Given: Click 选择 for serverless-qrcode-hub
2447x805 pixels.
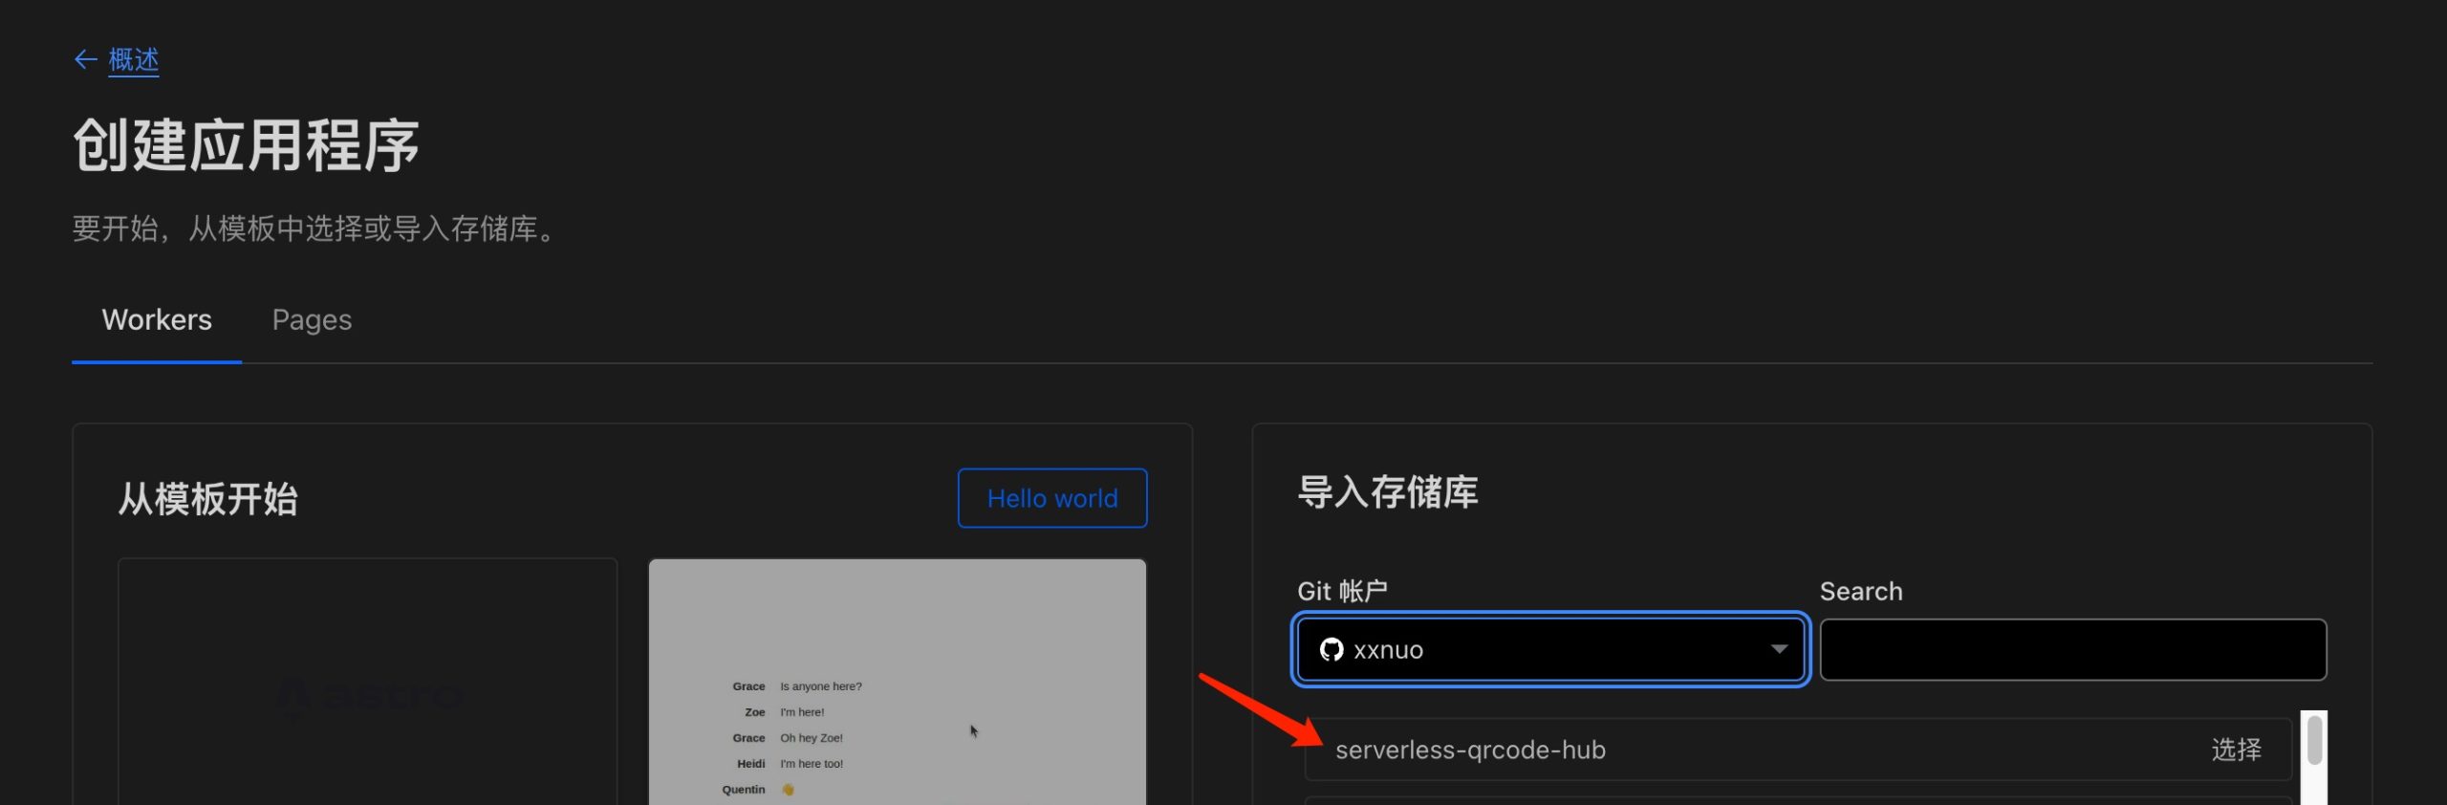Looking at the screenshot, I should (x=2237, y=750).
